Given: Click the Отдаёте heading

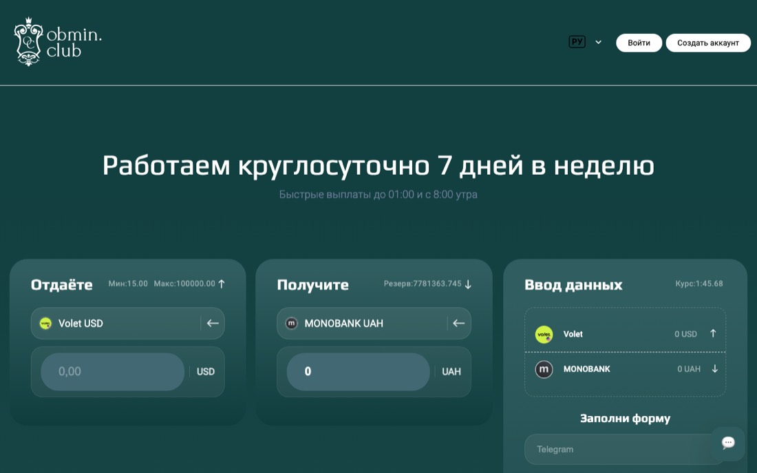Looking at the screenshot, I should [62, 285].
